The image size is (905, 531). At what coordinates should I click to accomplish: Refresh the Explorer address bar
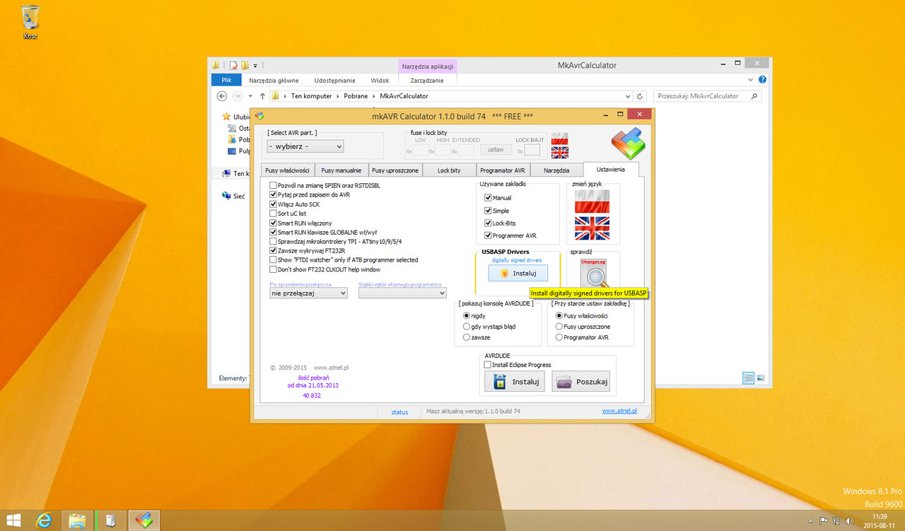click(641, 96)
